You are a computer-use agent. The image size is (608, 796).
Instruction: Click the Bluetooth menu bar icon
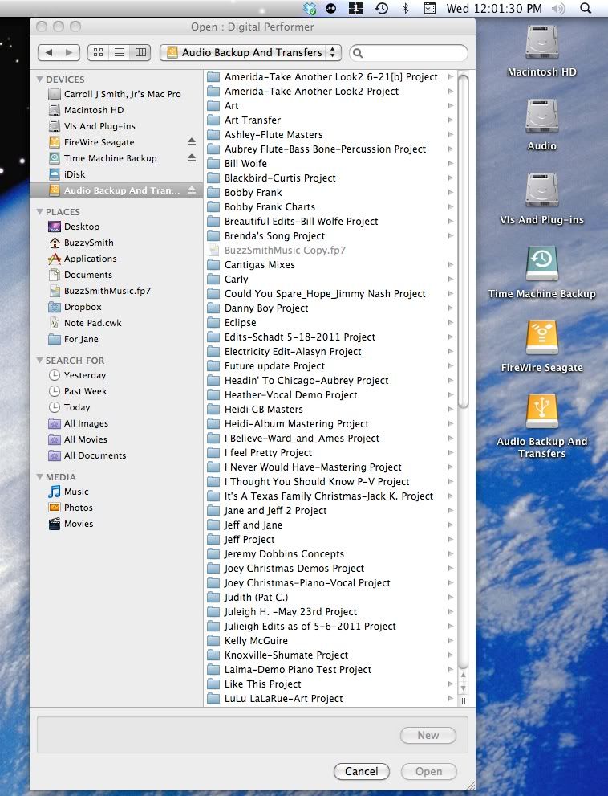[405, 9]
